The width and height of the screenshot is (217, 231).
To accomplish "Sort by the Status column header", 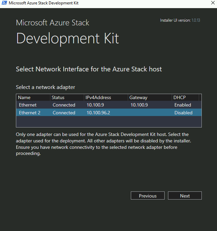I will [67, 97].
